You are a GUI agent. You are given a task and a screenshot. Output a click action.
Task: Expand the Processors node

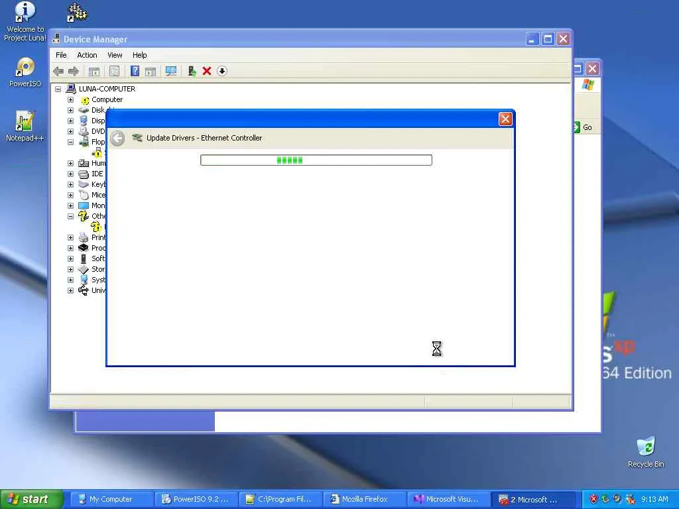point(70,248)
